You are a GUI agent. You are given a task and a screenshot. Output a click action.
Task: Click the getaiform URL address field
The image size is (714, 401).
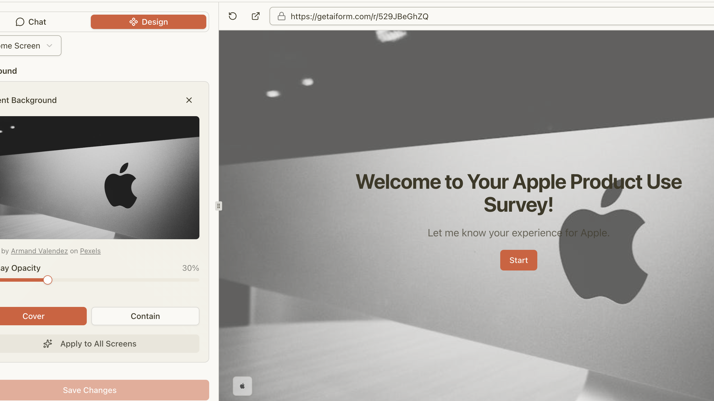(x=359, y=16)
